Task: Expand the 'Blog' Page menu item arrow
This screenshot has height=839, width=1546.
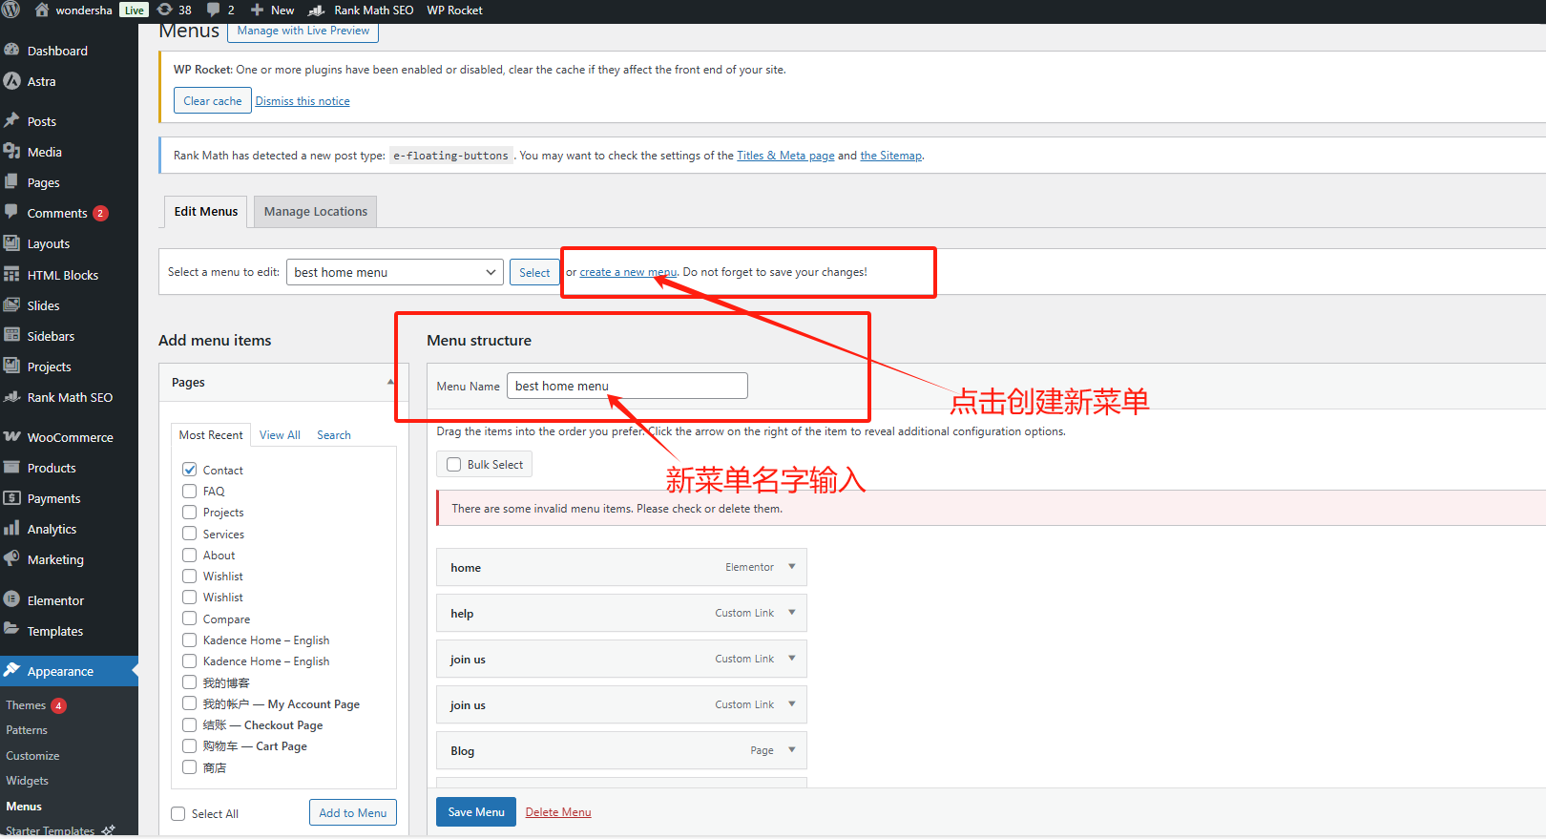Action: 792,750
